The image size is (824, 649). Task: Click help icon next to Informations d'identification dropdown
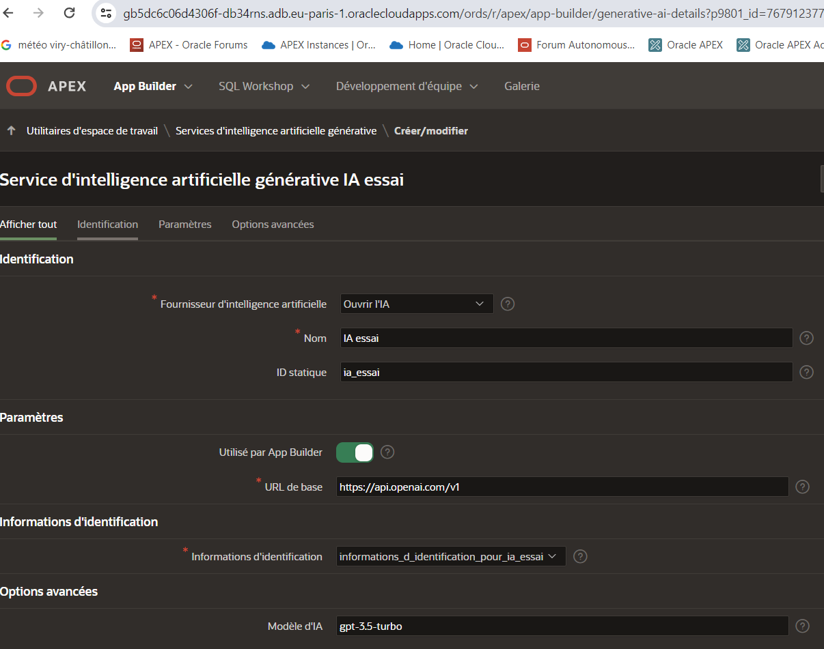(x=580, y=556)
